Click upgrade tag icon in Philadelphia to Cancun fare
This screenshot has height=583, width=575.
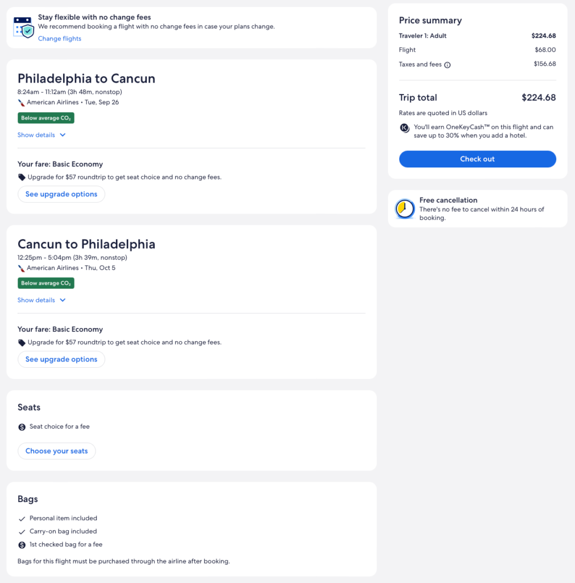22,178
